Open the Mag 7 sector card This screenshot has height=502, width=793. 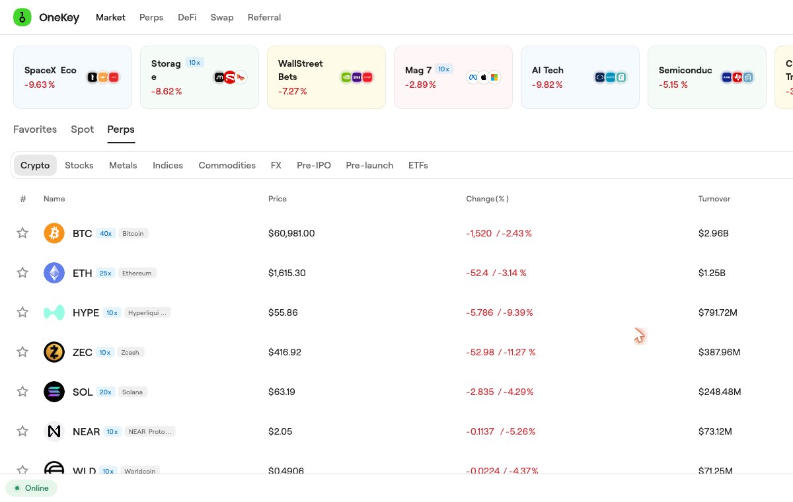[453, 77]
